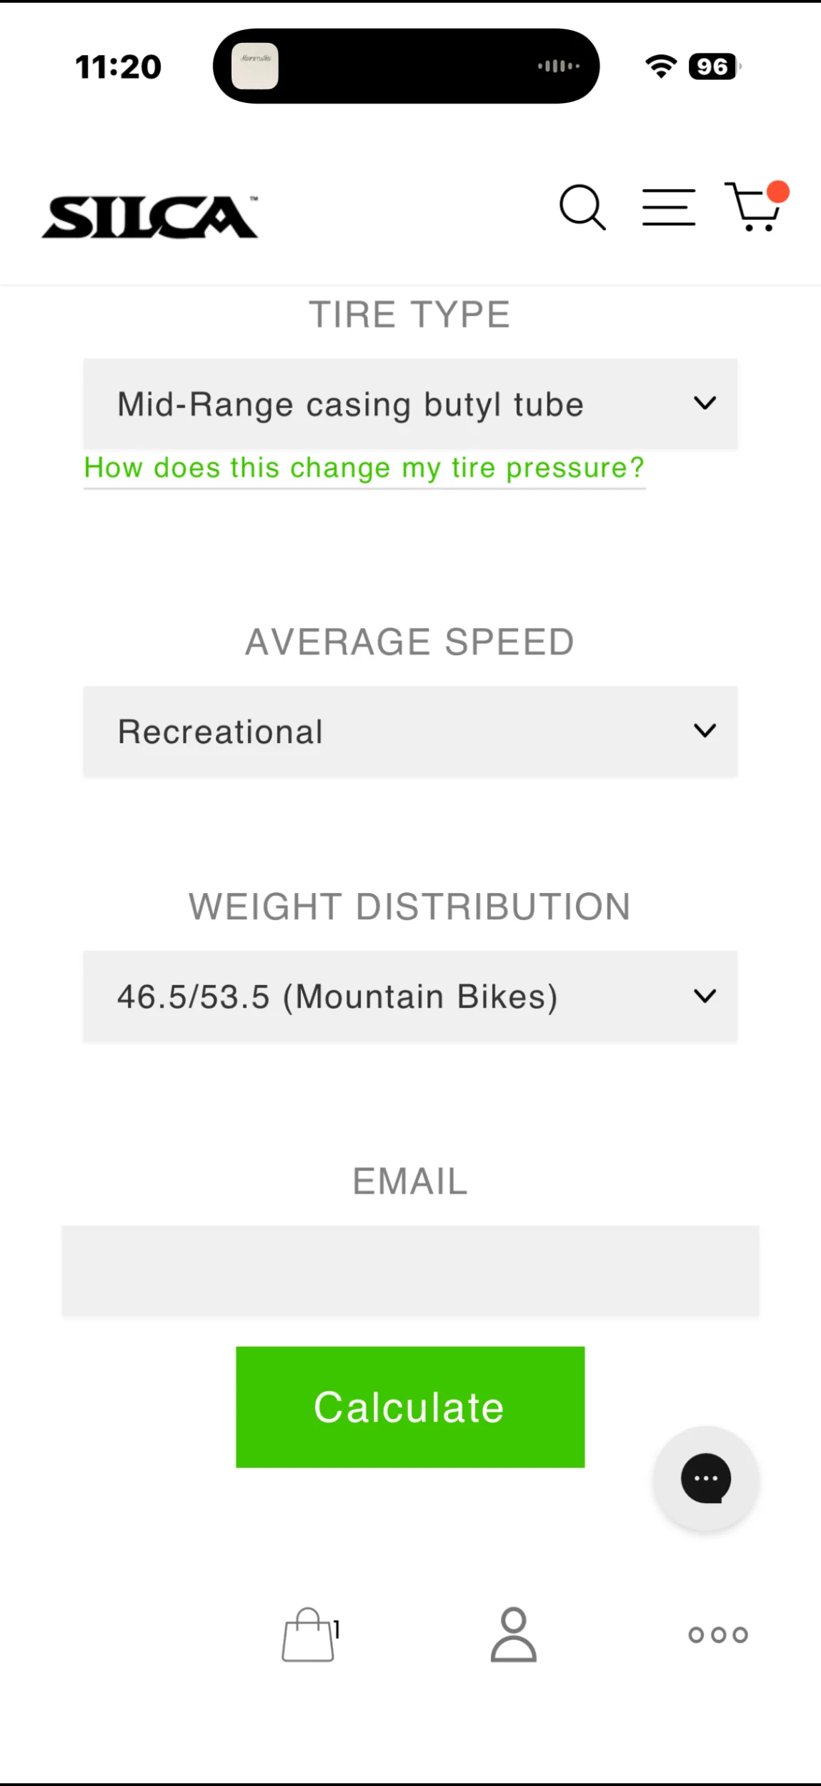The height and width of the screenshot is (1786, 821).
Task: Expand the Tire Type dropdown
Action: (x=410, y=404)
